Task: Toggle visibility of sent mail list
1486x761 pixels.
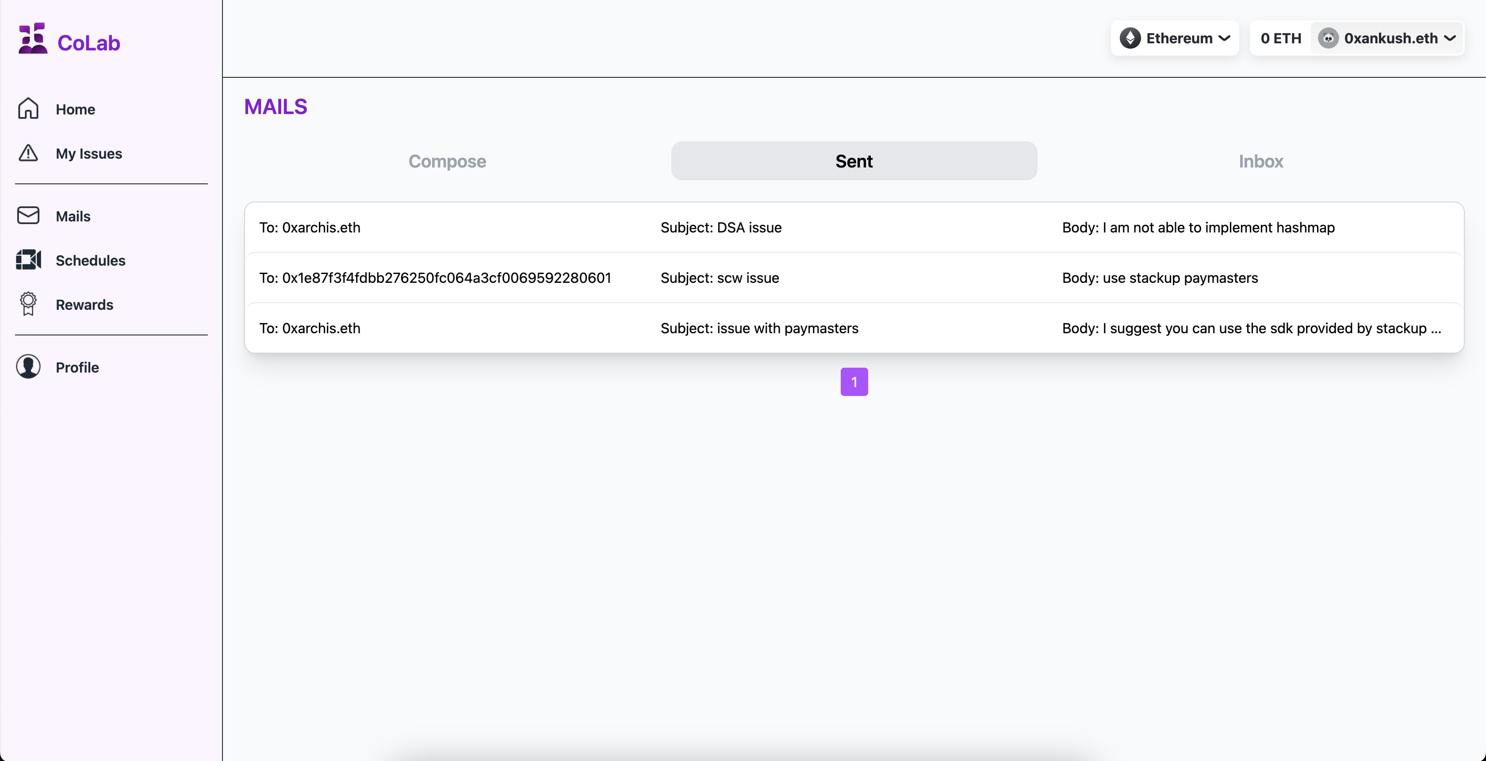Action: click(x=854, y=160)
